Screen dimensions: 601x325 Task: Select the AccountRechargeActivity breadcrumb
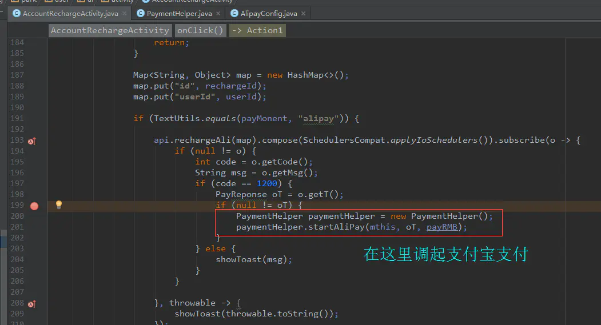(x=110, y=30)
